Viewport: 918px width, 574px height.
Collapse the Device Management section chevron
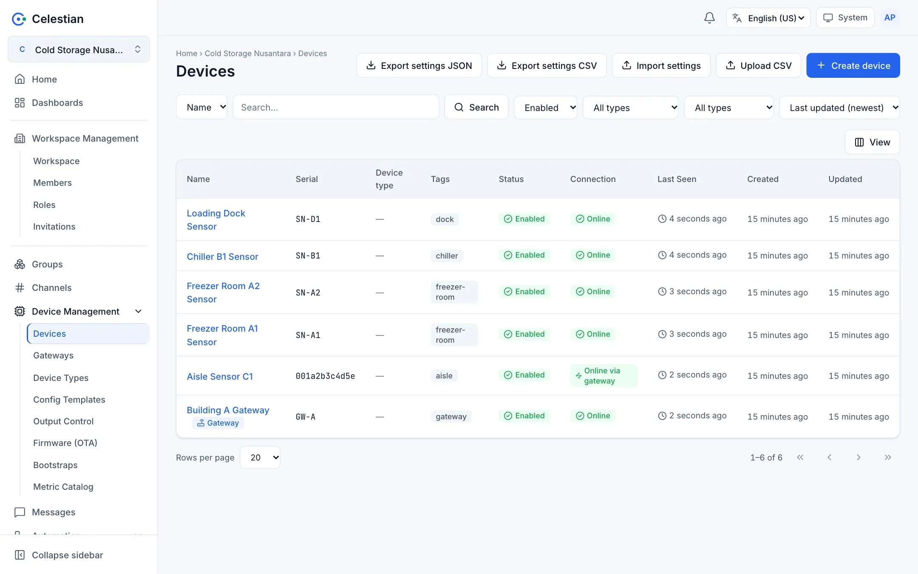click(x=138, y=311)
